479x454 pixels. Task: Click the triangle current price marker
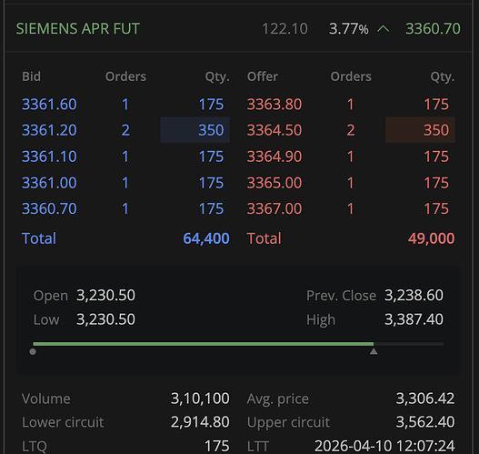pos(374,351)
